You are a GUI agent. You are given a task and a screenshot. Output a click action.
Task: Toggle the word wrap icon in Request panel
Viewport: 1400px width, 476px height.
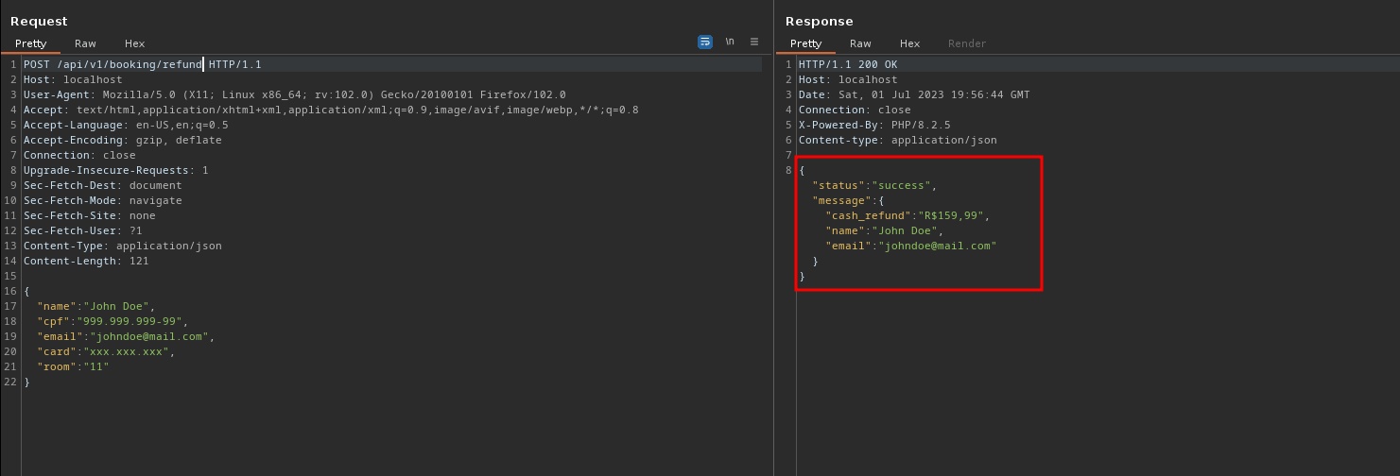coord(704,42)
